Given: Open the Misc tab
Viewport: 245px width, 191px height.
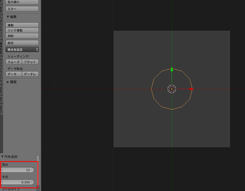Looking at the screenshot, I should click(1, 90).
